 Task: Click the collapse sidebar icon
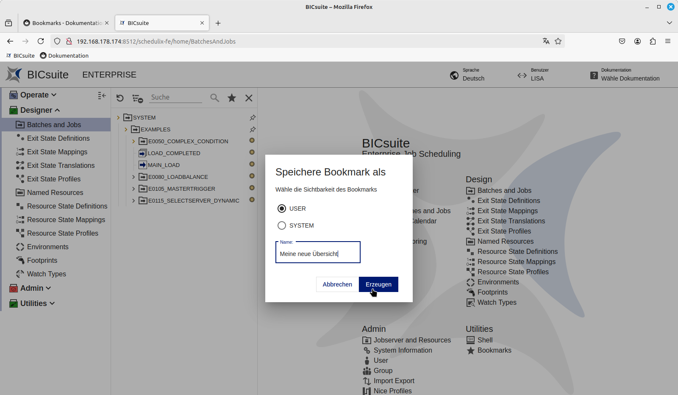tap(102, 96)
